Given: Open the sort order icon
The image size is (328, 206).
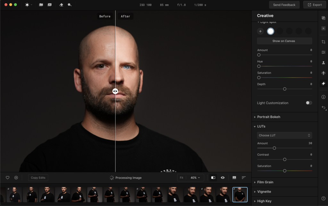Looking at the screenshot, I should tap(244, 178).
